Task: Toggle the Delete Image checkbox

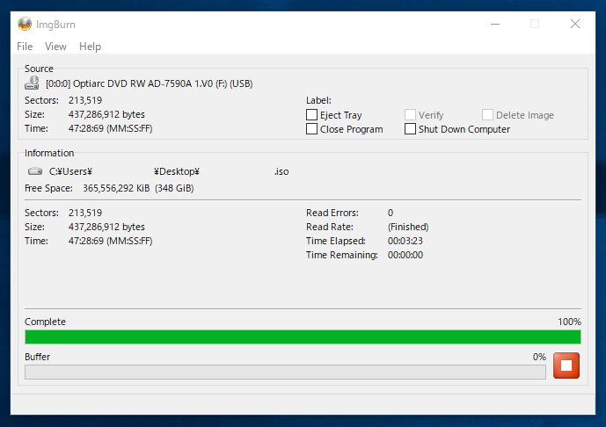Action: click(487, 115)
